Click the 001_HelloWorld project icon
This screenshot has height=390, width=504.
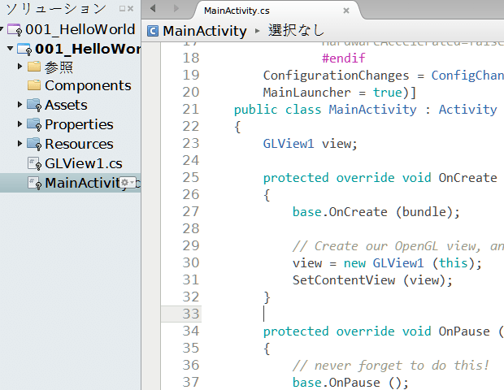tap(25, 50)
